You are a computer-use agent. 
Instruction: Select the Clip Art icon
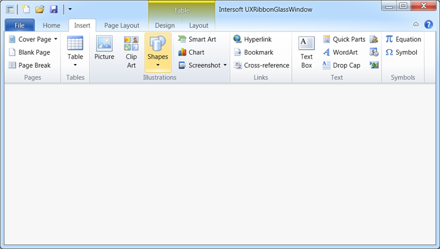[x=131, y=43]
